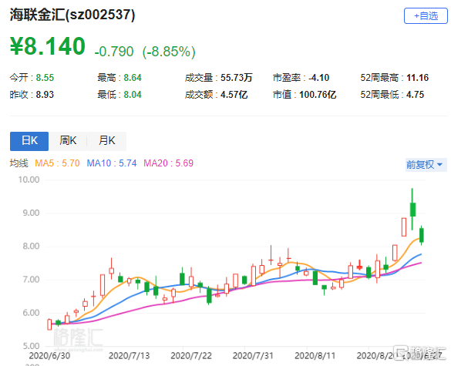Click the 昨收 value 8.93
The height and width of the screenshot is (366, 451).
click(x=45, y=95)
